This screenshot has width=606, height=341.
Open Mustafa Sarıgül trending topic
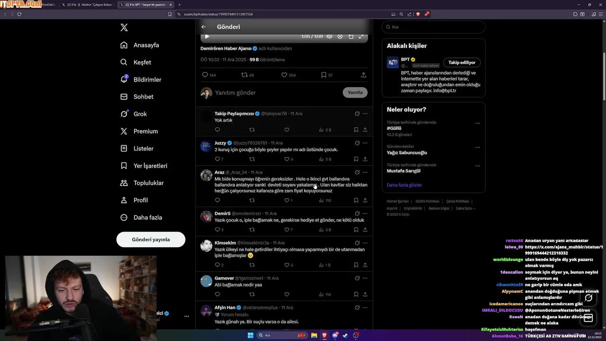403,171
